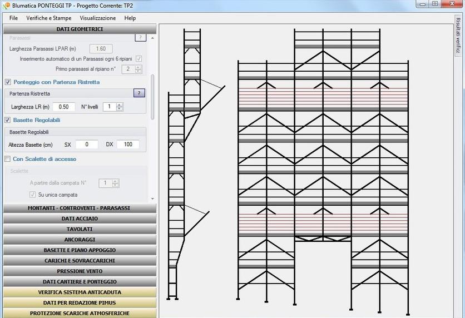
Task: Uncheck the Basette Regolabili checkbox
Action: (8, 120)
